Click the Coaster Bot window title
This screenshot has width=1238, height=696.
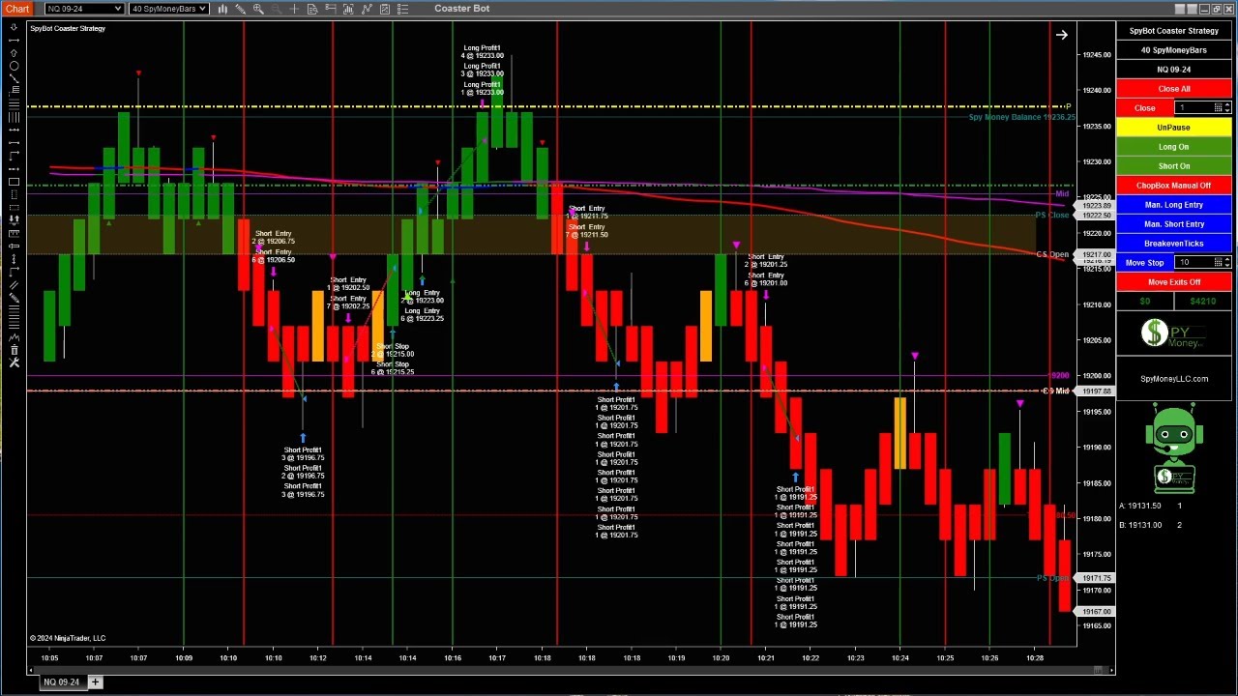point(461,9)
